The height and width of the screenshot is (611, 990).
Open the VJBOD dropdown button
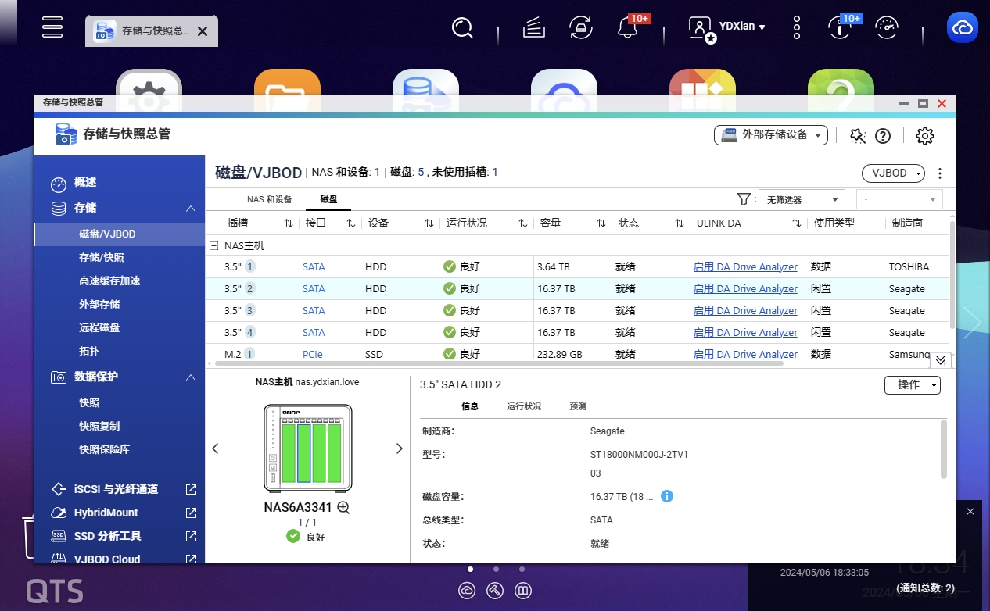click(894, 173)
